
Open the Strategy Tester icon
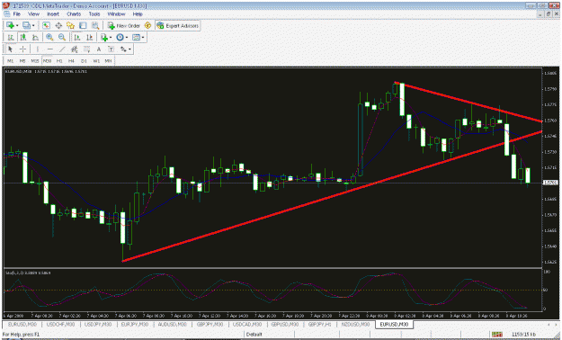tap(95, 25)
